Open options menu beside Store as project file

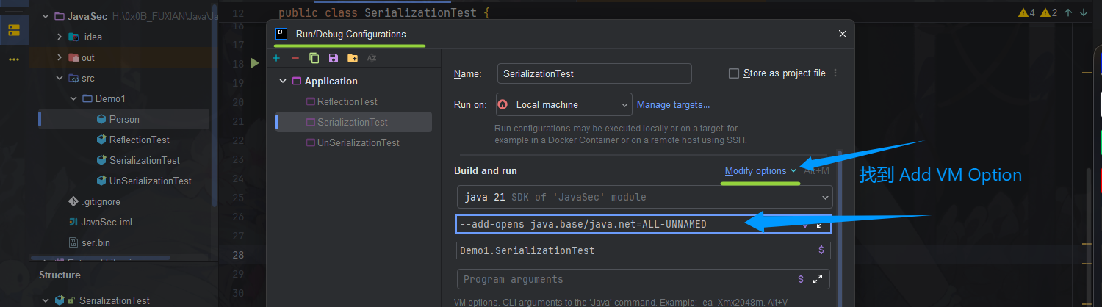[835, 73]
